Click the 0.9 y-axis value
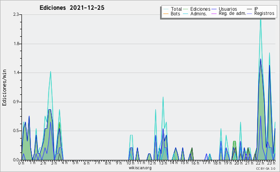The image size is (280, 172). pyautogui.click(x=16, y=102)
